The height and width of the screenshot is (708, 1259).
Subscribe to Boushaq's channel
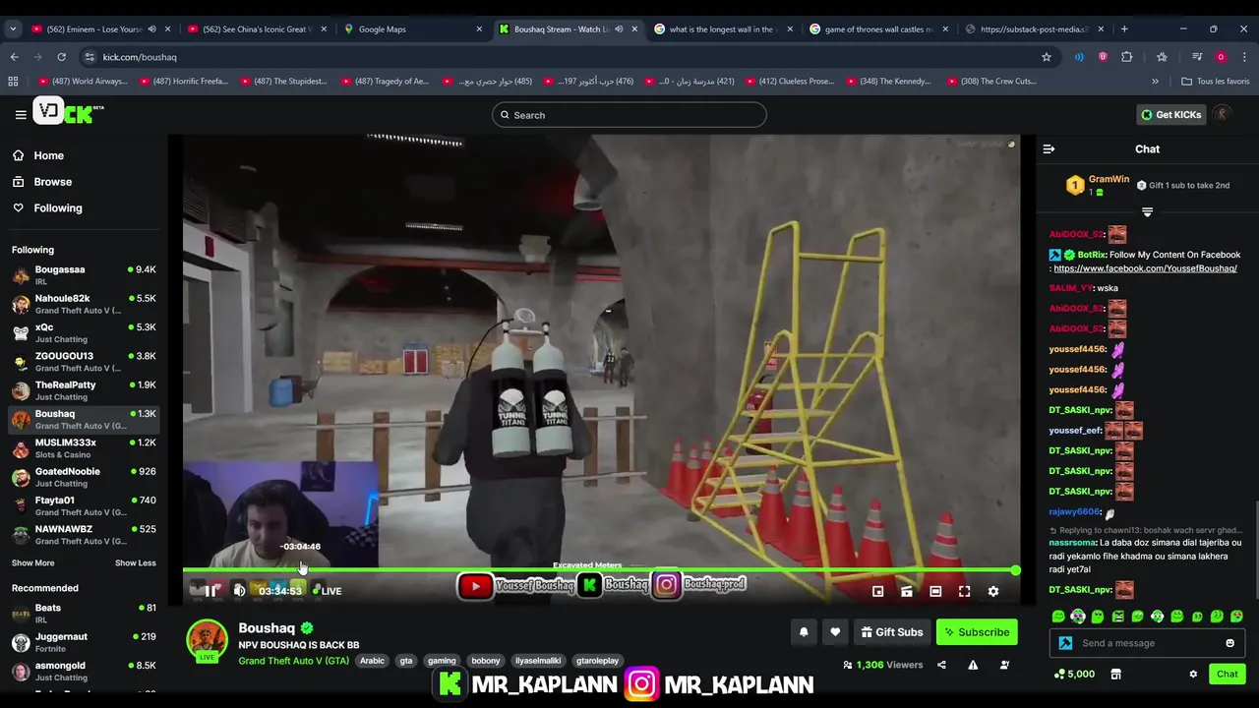click(x=977, y=632)
